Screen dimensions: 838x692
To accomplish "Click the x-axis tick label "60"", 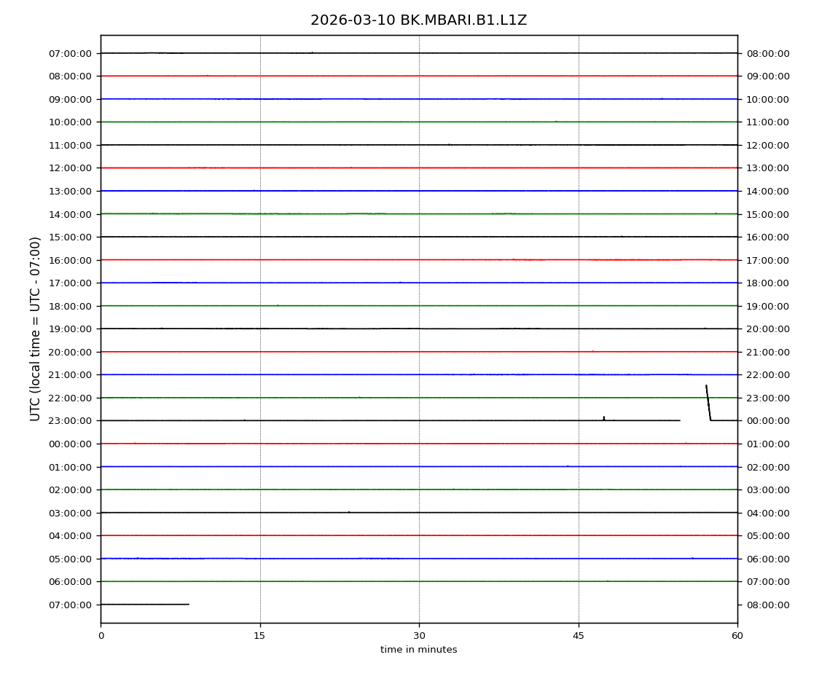I will 737,636.
